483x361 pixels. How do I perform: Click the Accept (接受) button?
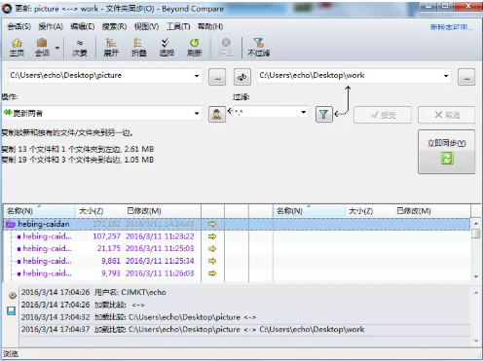pyautogui.click(x=383, y=115)
